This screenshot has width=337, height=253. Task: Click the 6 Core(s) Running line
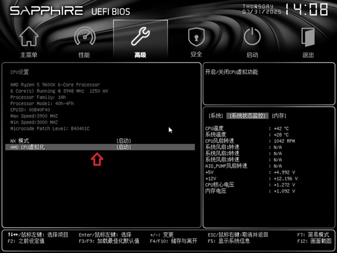coord(59,91)
